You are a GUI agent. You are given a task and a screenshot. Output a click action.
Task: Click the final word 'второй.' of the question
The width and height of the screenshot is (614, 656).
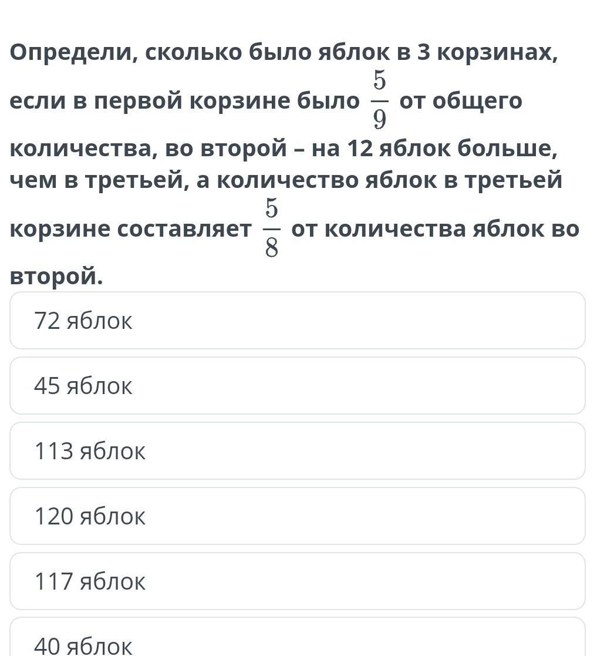coord(56,276)
